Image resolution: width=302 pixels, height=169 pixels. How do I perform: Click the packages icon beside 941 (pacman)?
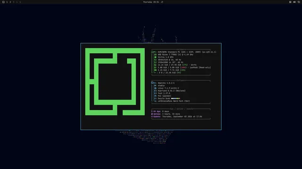tap(155, 96)
